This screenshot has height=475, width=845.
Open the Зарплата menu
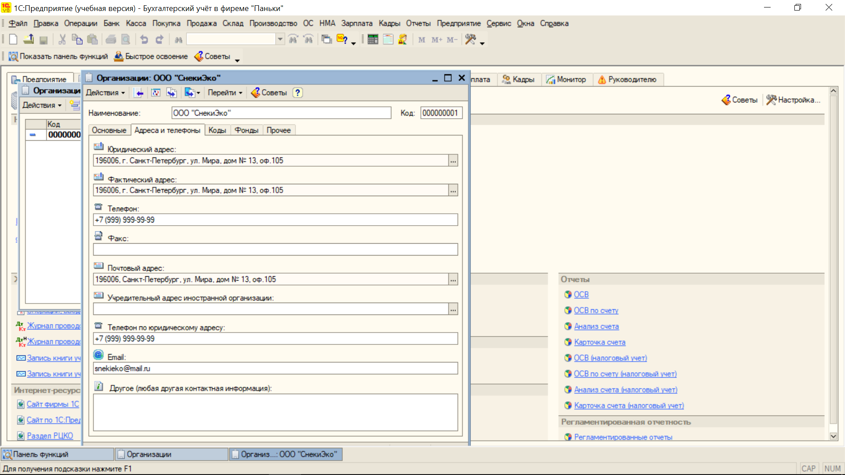[x=357, y=23]
